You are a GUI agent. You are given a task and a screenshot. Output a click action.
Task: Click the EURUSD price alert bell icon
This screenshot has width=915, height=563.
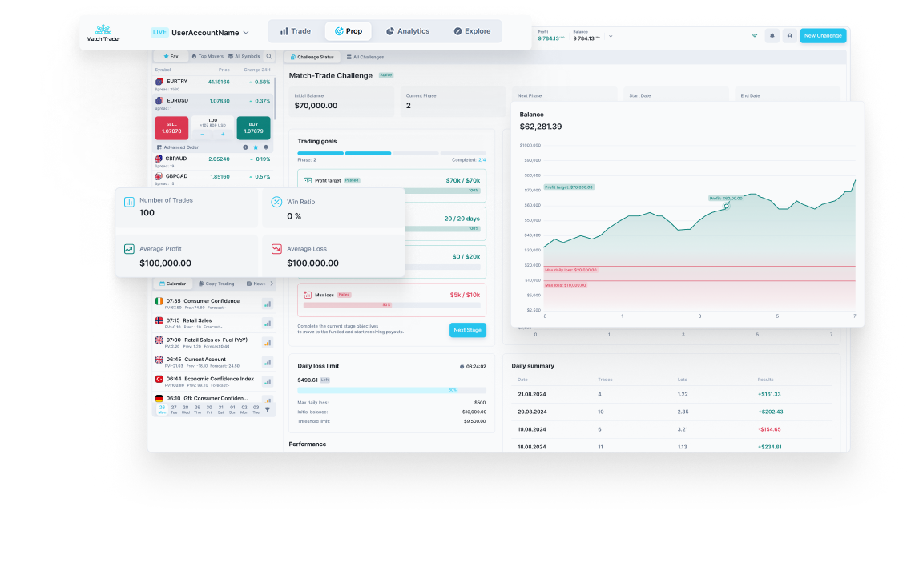point(266,147)
